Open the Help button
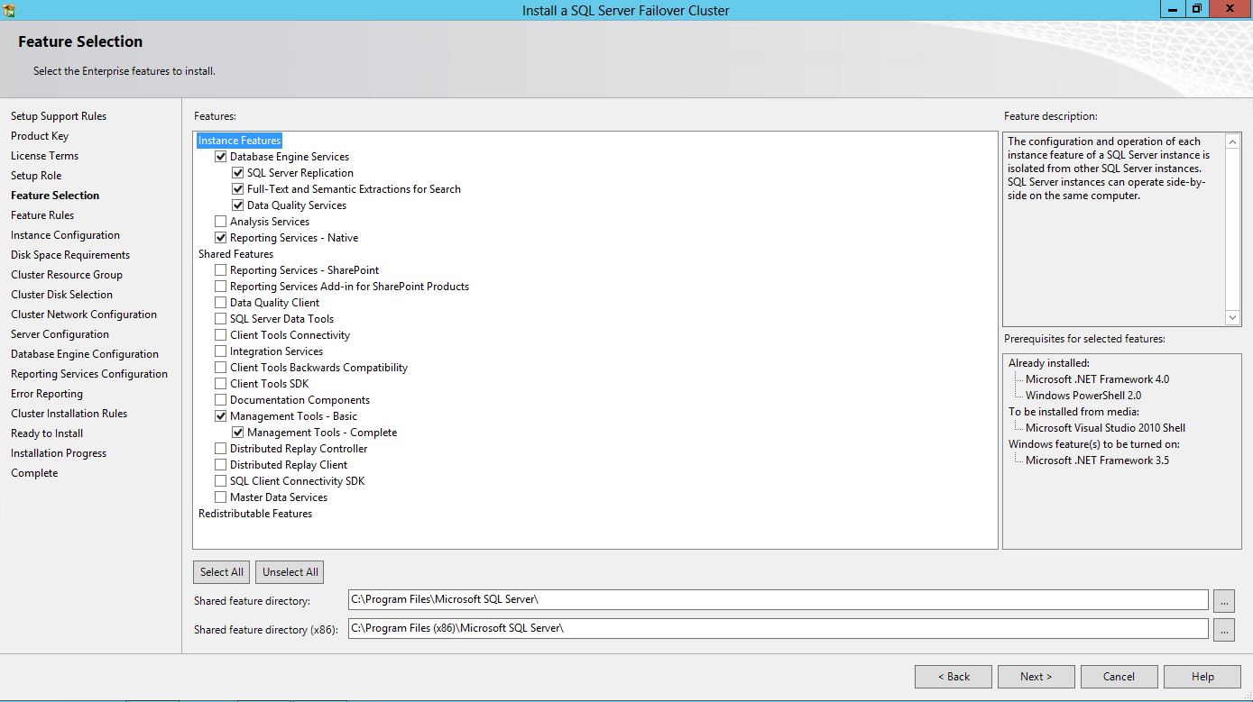Screen dimensions: 1253x702 coord(1202,677)
